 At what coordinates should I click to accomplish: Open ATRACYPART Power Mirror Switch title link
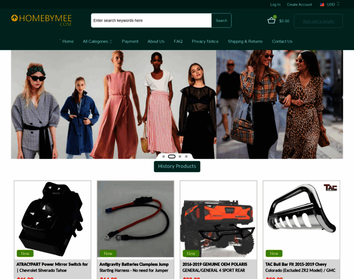52,267
